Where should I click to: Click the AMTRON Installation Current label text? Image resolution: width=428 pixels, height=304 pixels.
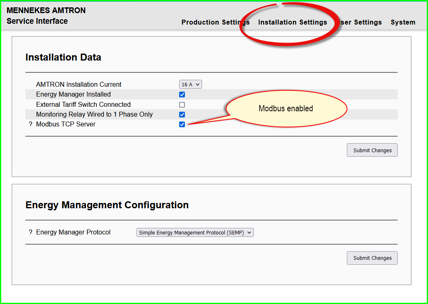click(x=79, y=85)
